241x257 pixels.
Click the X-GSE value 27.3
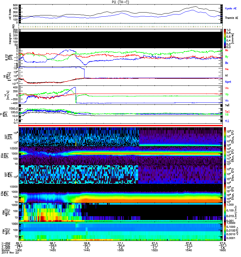pos(155,243)
